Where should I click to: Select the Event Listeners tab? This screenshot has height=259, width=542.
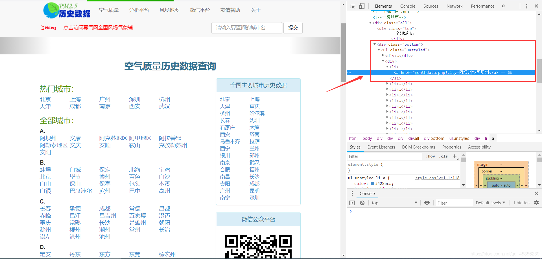pos(381,147)
